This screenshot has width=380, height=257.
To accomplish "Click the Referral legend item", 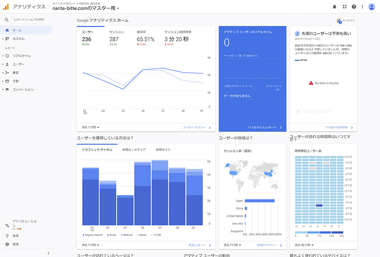I will [127, 235].
